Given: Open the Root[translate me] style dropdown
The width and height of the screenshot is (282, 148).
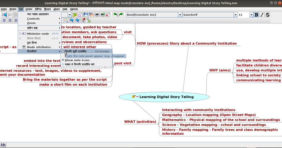Looking at the screenshot, I should pos(180,15).
